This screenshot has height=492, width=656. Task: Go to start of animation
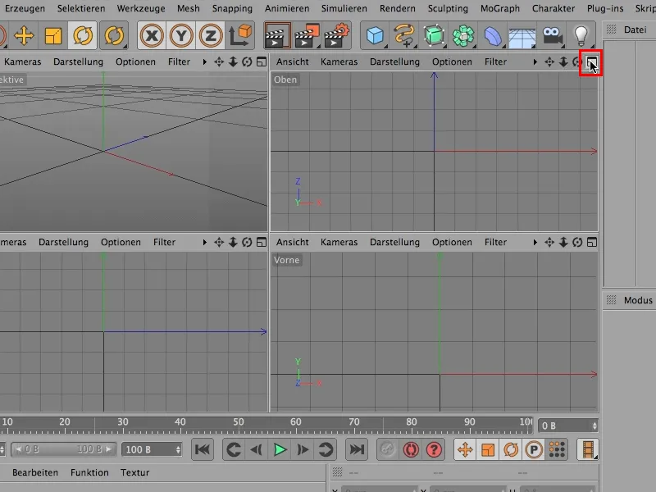click(203, 449)
